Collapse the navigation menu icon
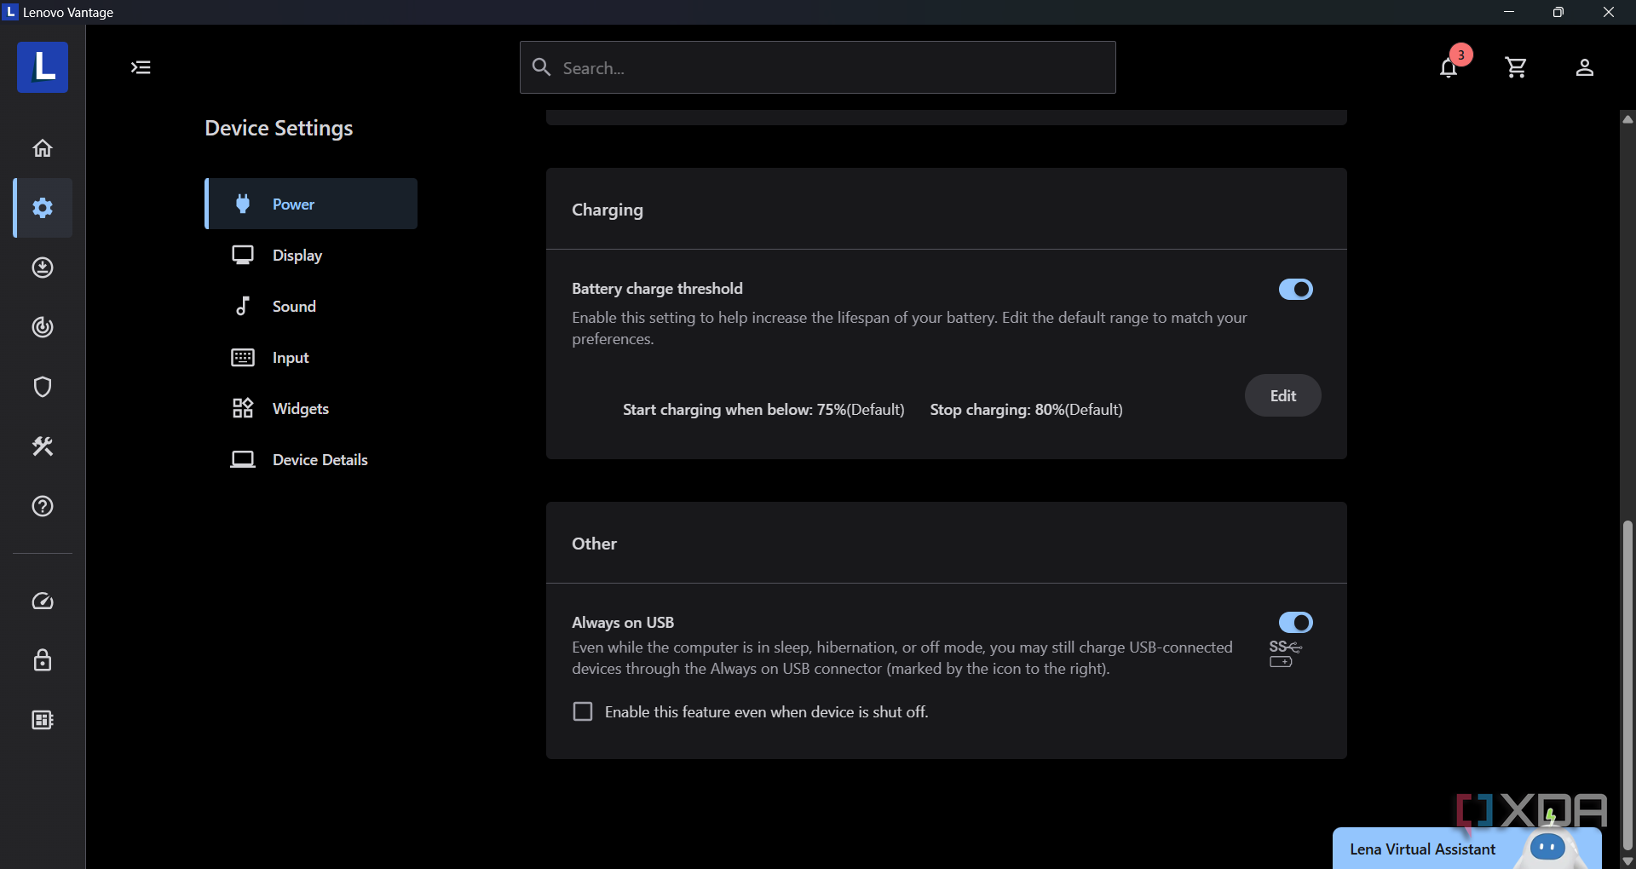Viewport: 1636px width, 869px height. pos(141,67)
